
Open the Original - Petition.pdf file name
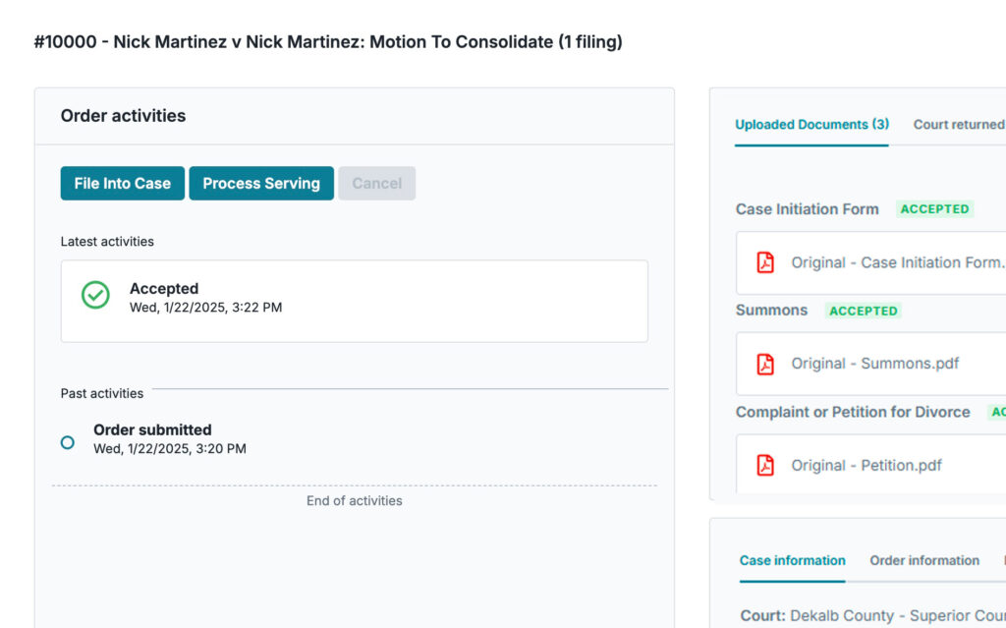[866, 465]
